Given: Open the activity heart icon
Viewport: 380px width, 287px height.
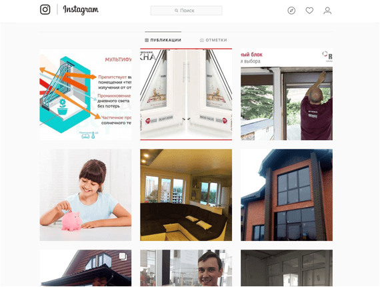Looking at the screenshot, I should [309, 11].
